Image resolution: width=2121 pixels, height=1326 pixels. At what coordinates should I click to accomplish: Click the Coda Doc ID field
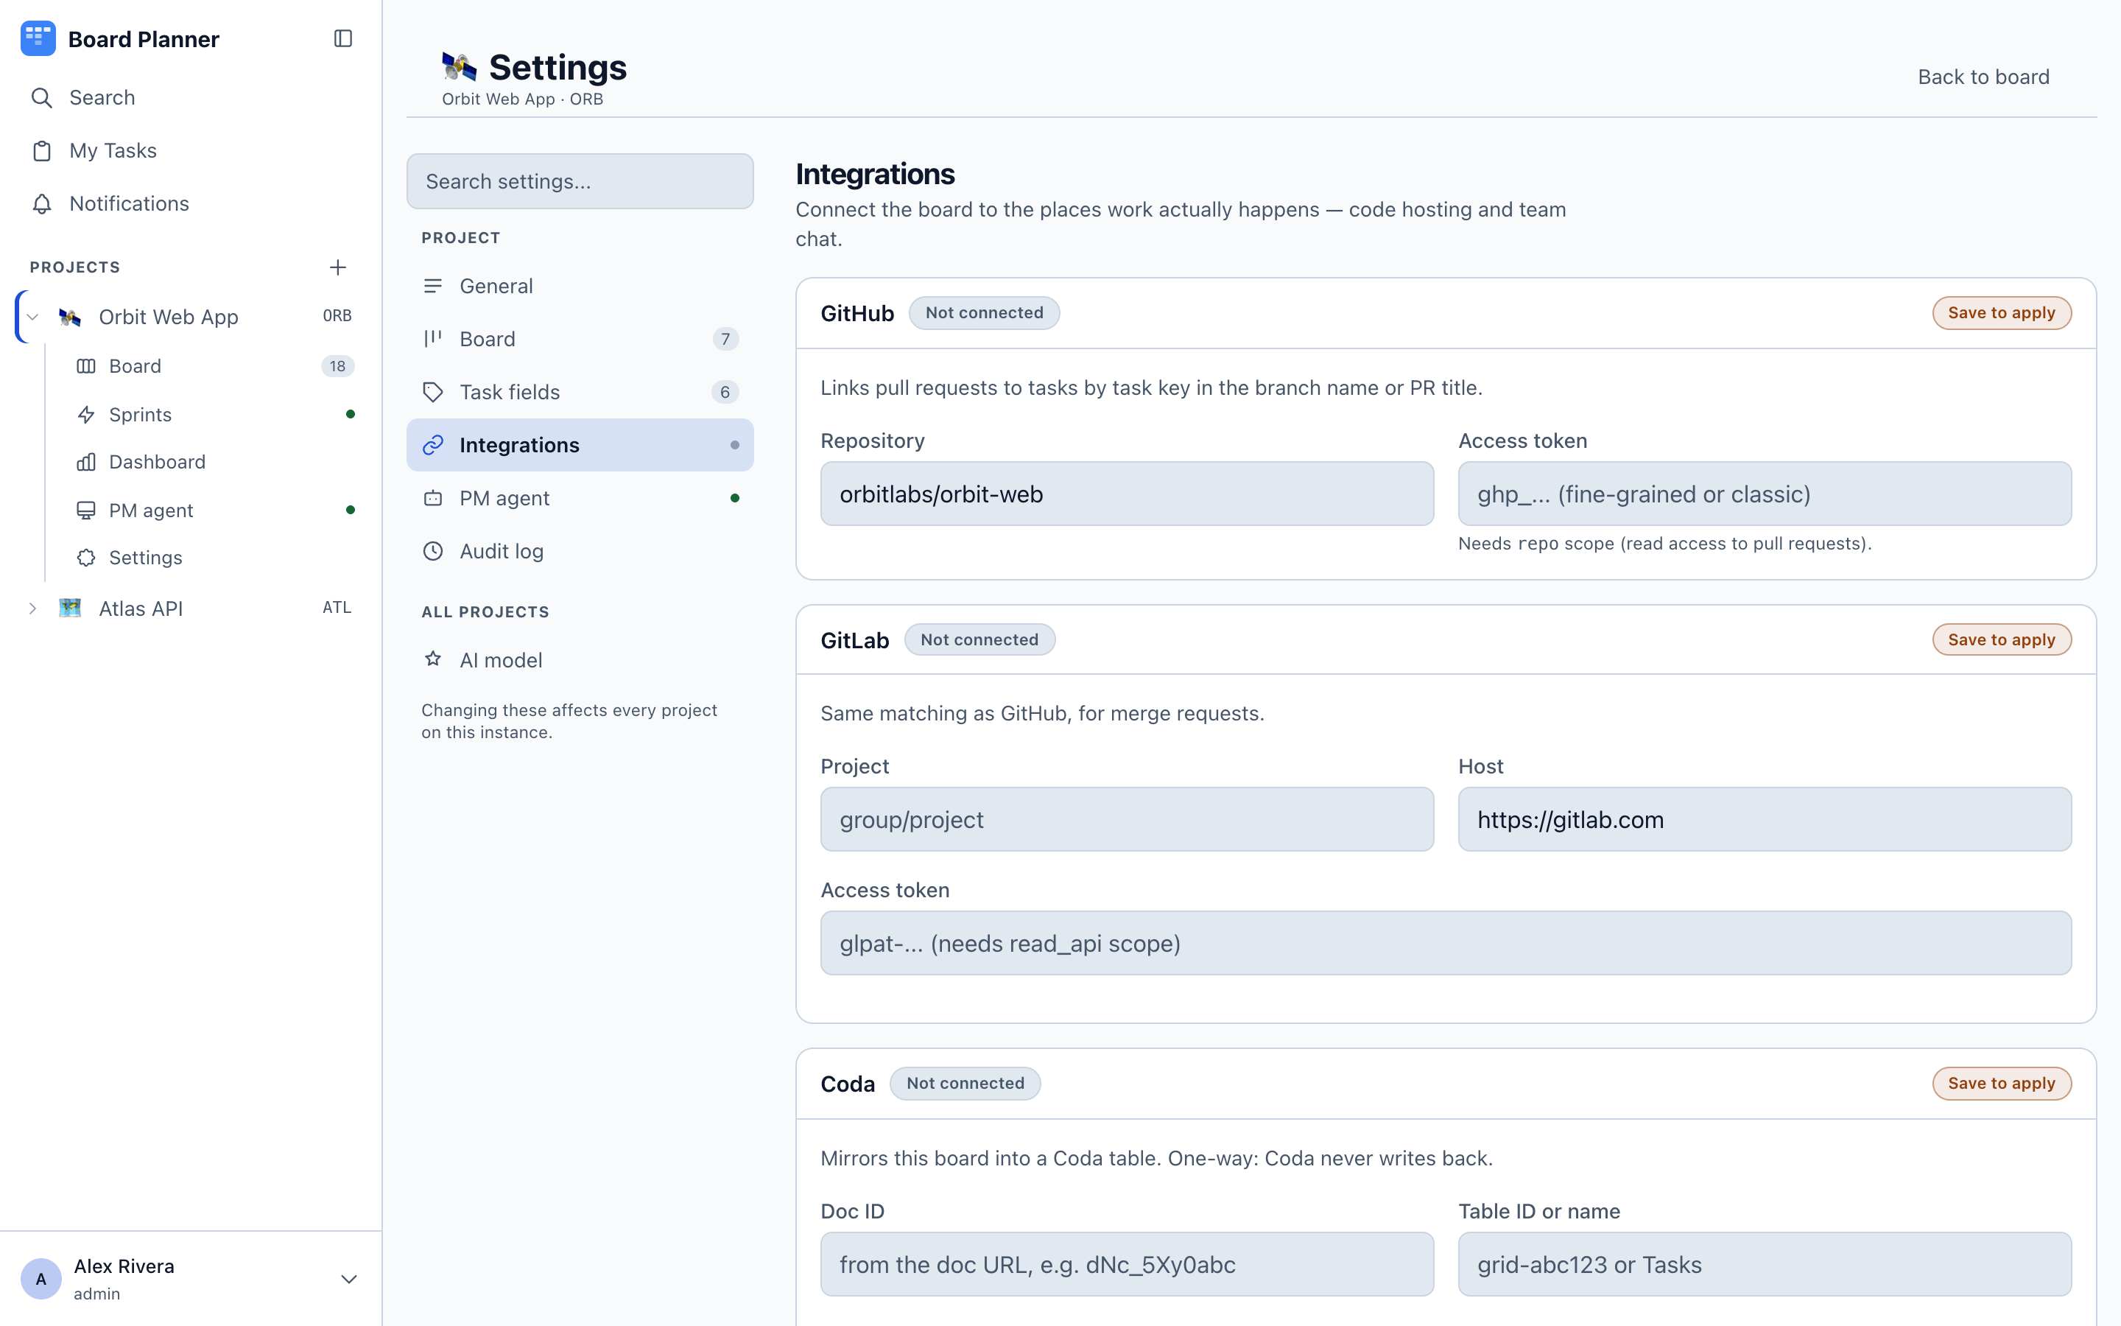tap(1127, 1263)
